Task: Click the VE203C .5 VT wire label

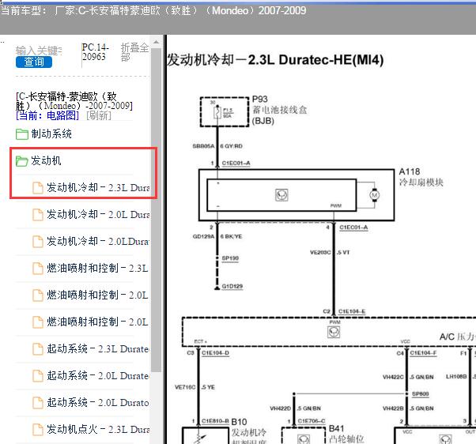Action: pyautogui.click(x=330, y=252)
